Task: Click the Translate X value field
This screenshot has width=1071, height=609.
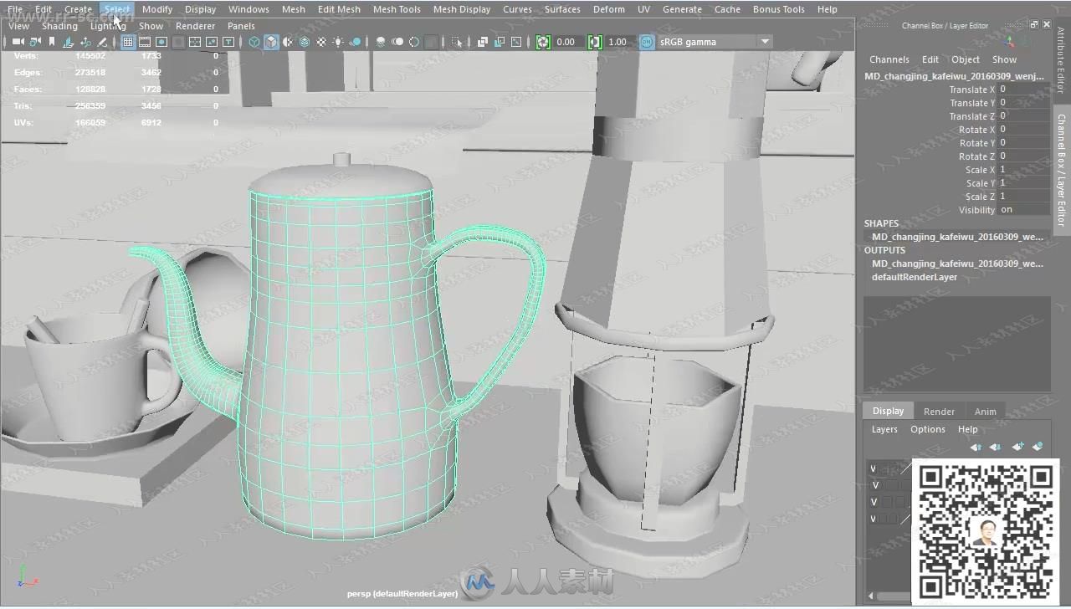Action: coord(1023,90)
